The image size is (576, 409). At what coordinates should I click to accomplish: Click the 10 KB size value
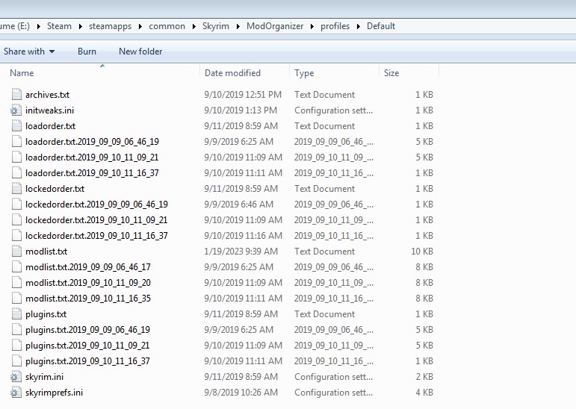422,252
